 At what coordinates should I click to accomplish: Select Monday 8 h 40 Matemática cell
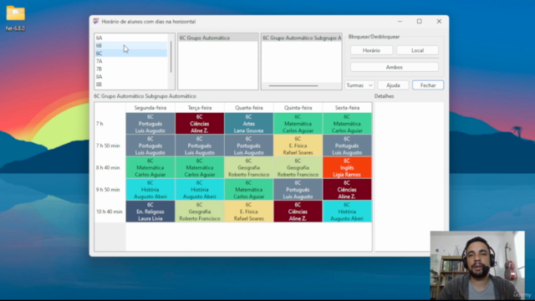pyautogui.click(x=150, y=167)
